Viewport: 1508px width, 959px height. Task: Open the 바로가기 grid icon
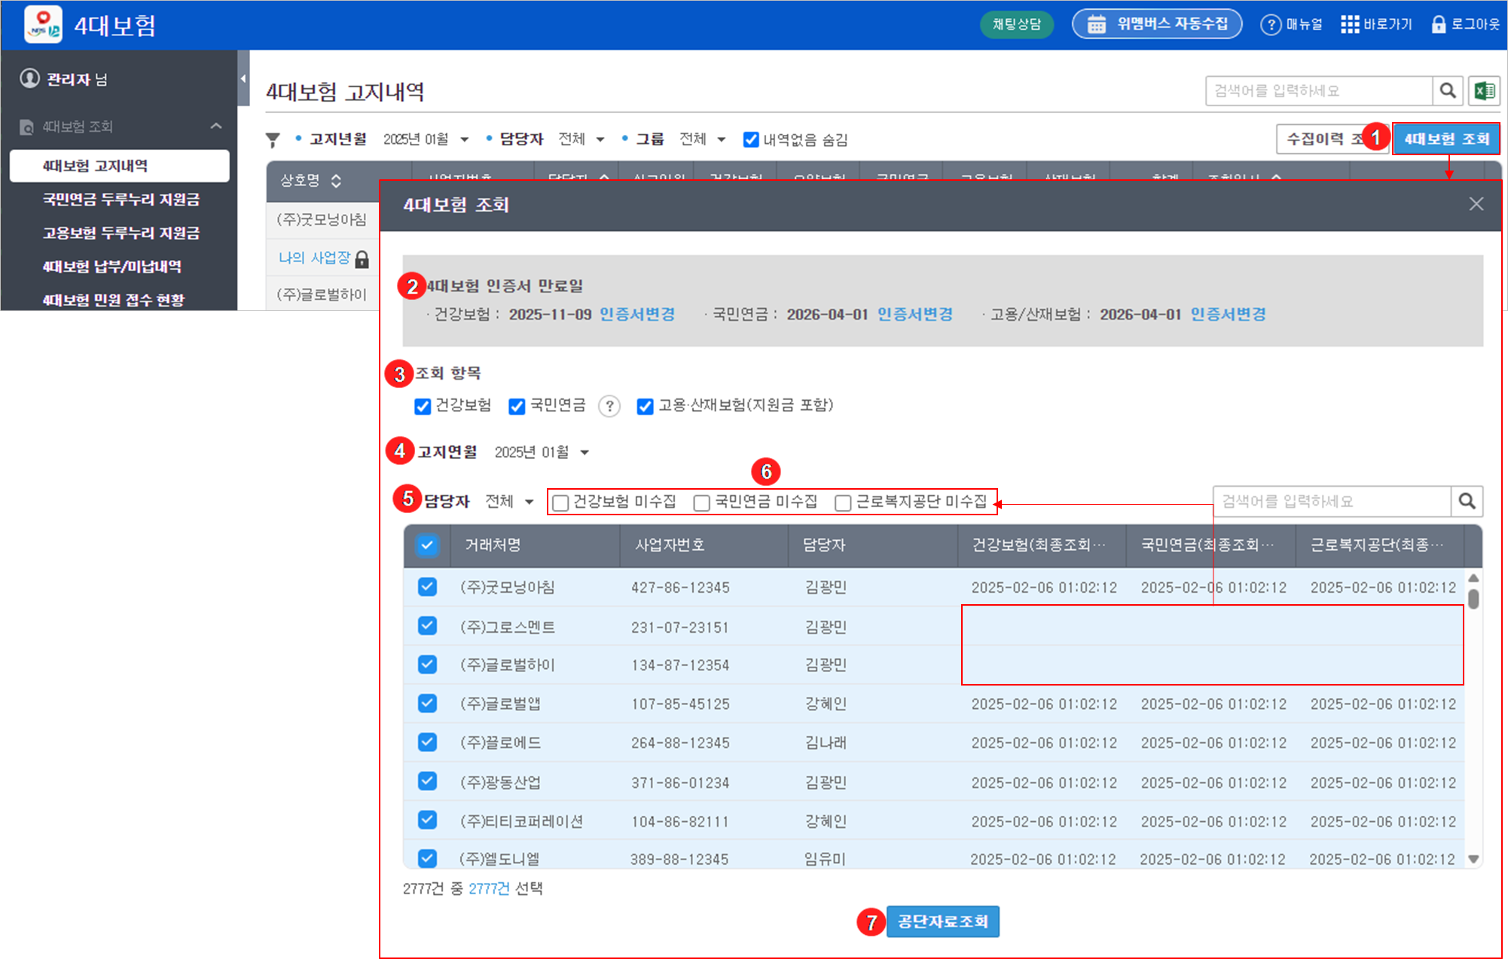pos(1349,25)
